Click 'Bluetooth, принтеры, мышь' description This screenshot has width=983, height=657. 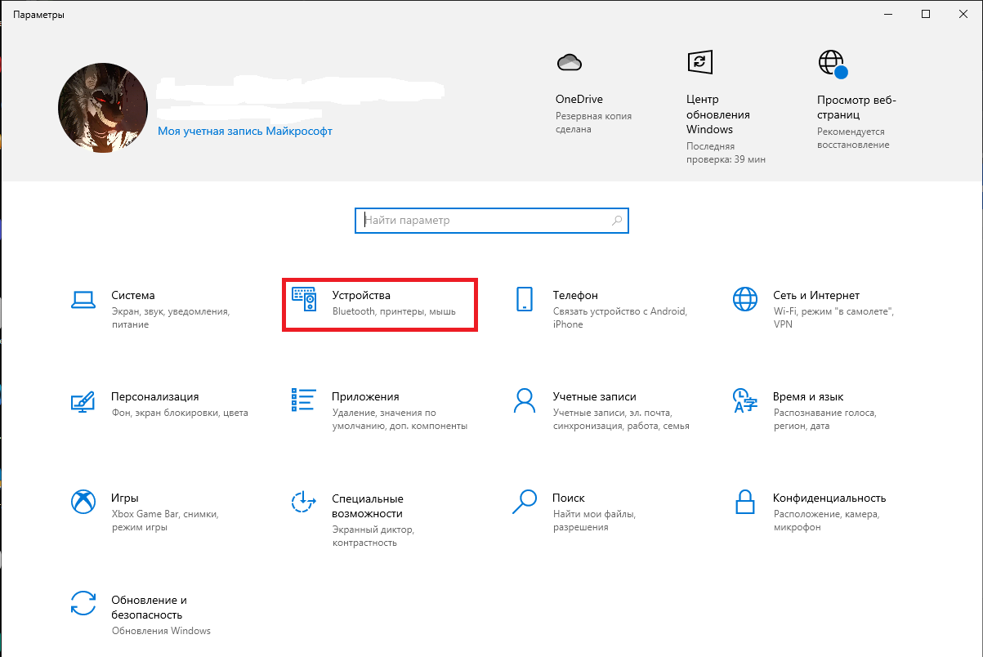pyautogui.click(x=394, y=312)
